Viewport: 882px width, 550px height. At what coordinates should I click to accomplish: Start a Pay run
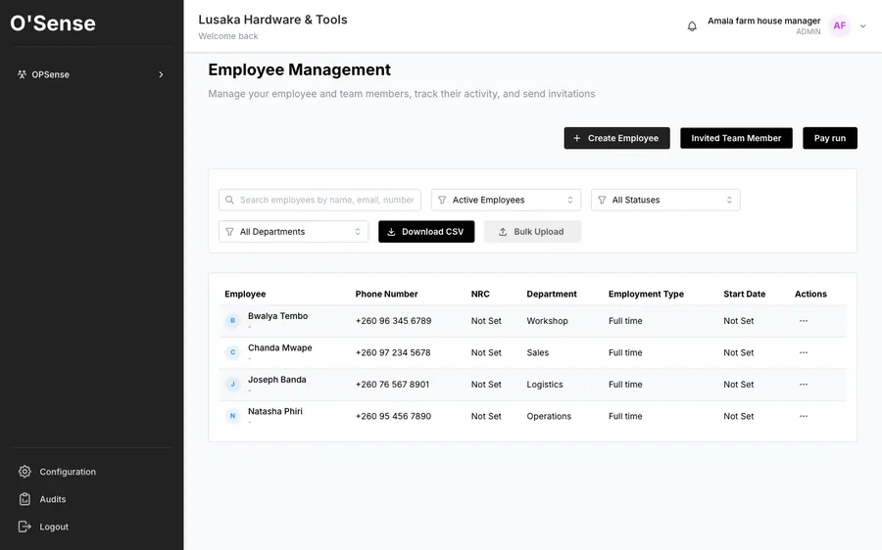pos(830,138)
